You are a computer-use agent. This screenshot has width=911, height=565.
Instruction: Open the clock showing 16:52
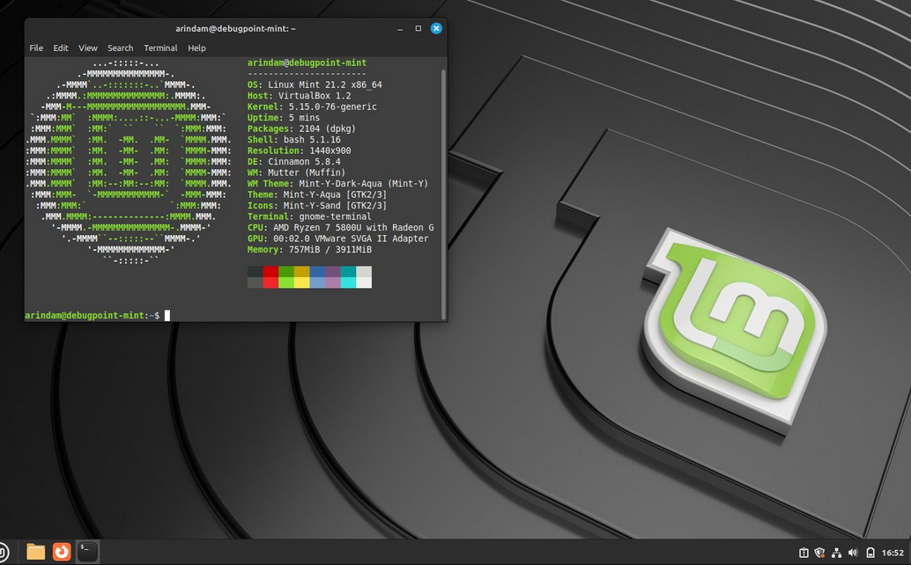[893, 553]
